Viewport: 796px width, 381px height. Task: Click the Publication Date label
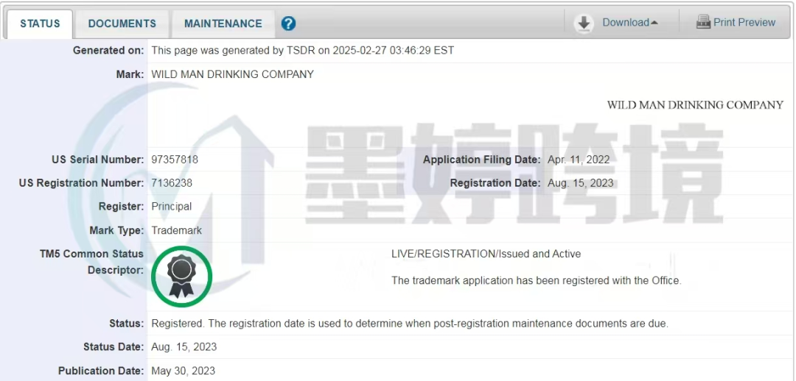(x=101, y=371)
